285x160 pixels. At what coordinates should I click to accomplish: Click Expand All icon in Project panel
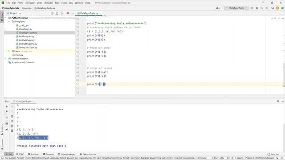57,13
